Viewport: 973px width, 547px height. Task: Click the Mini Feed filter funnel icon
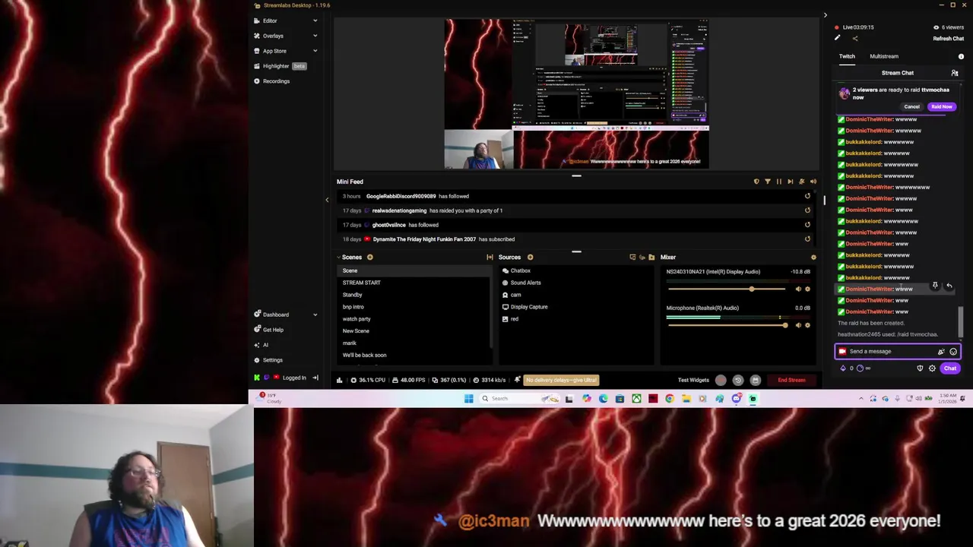pos(767,182)
